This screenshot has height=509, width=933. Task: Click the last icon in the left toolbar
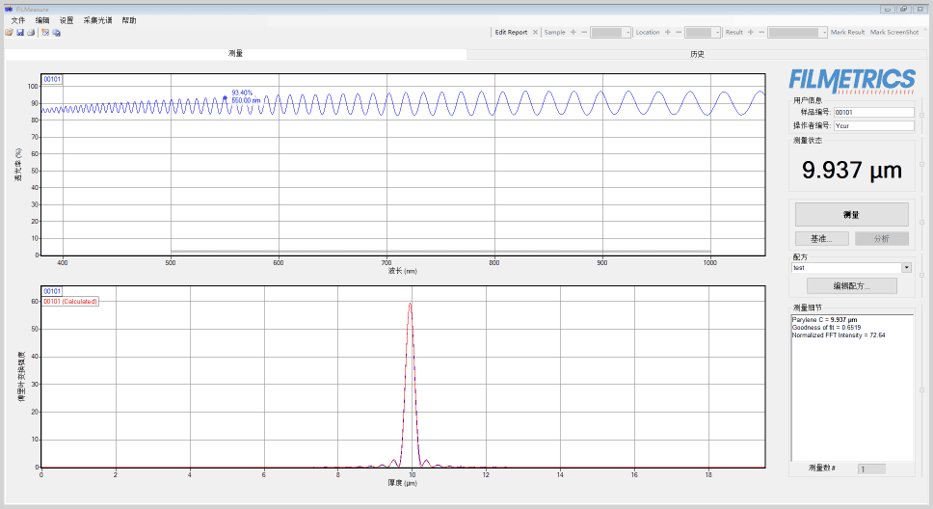(x=57, y=33)
